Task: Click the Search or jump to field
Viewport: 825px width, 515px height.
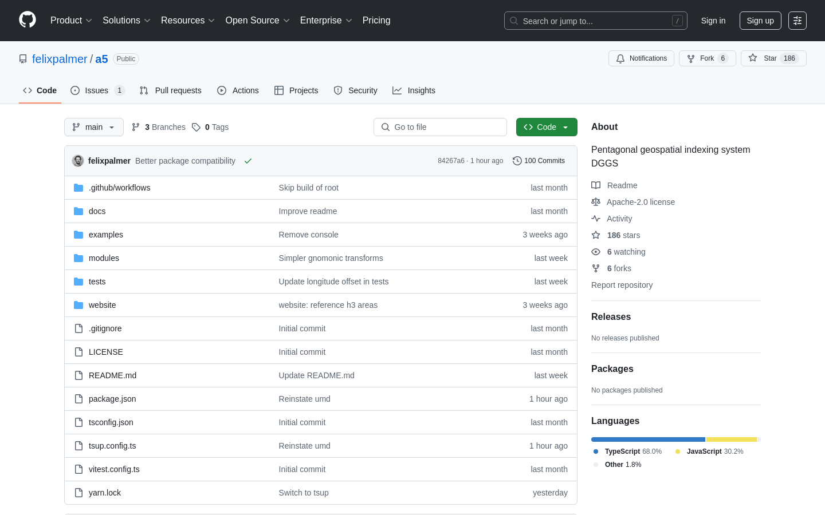Action: point(596,21)
